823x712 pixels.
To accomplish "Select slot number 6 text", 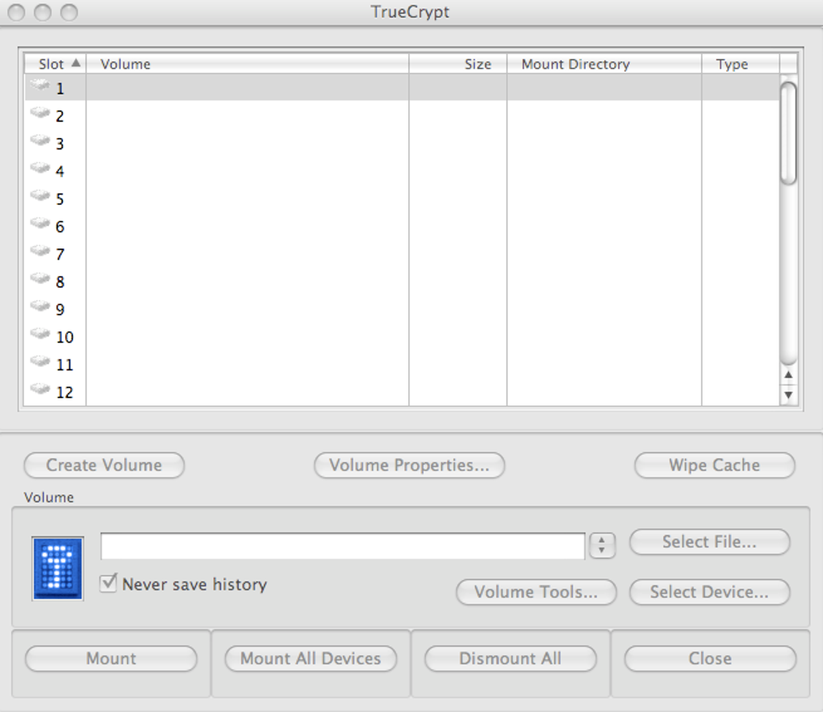I will (x=60, y=227).
